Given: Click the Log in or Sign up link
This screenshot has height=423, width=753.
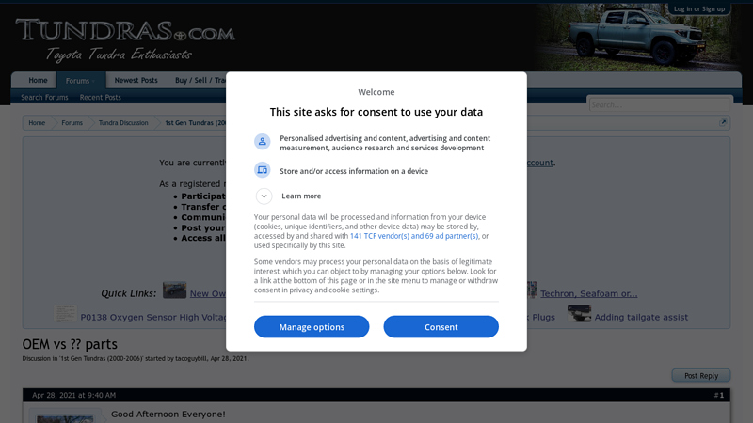Looking at the screenshot, I should [699, 8].
